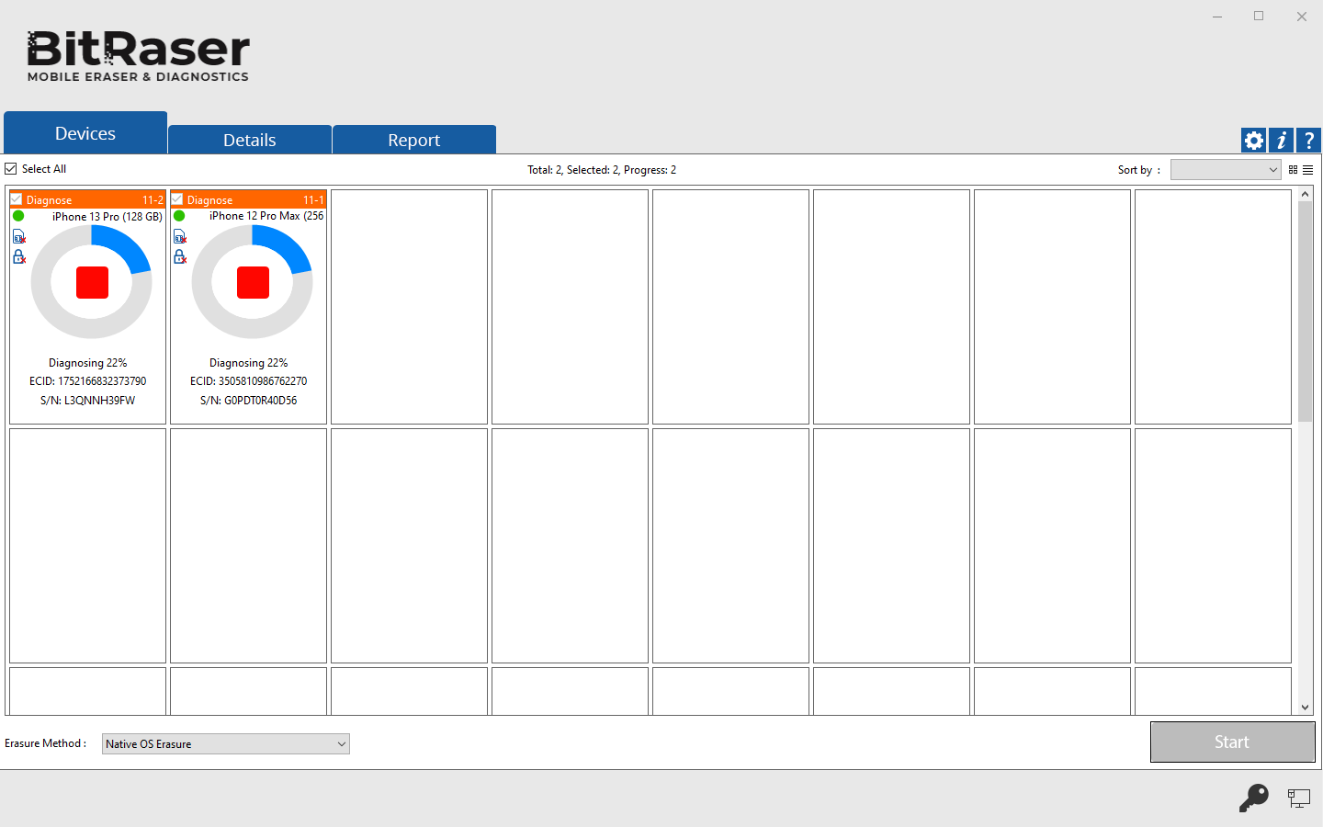Click the iPhone 13 Pro (128 GB) device name
1323x827 pixels.
(107, 217)
